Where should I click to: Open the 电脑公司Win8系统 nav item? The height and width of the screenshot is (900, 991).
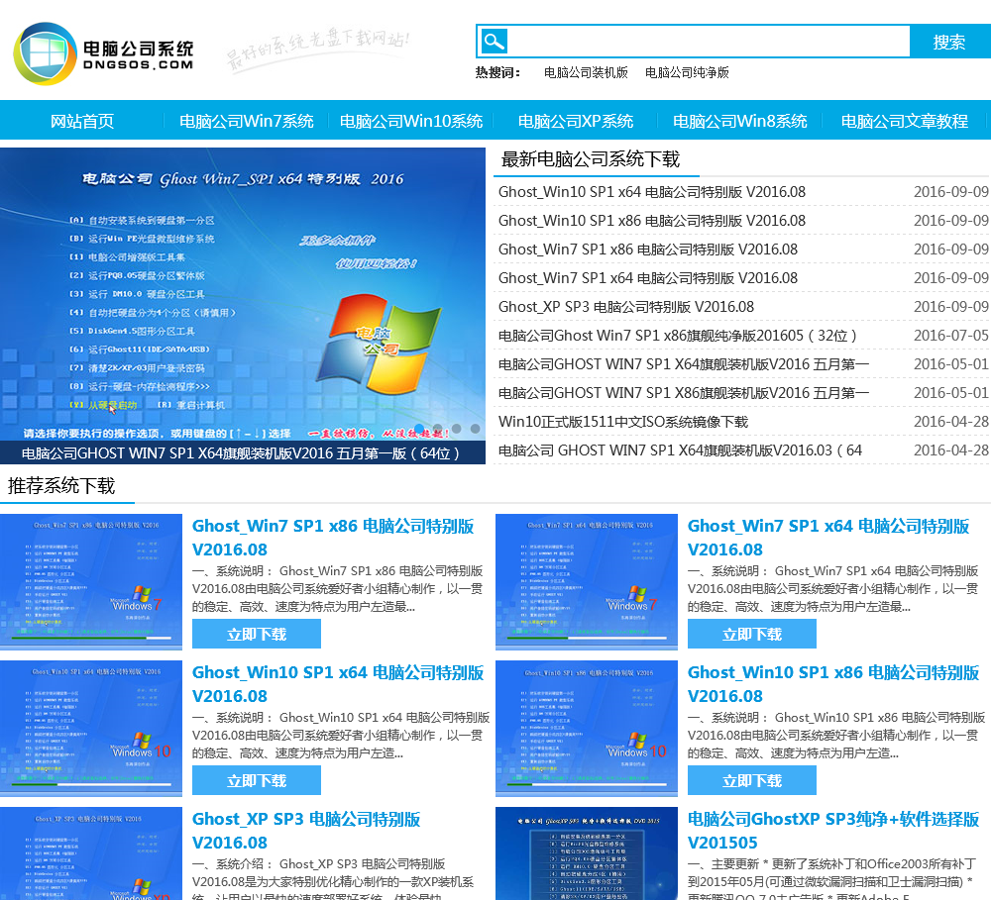[x=740, y=121]
